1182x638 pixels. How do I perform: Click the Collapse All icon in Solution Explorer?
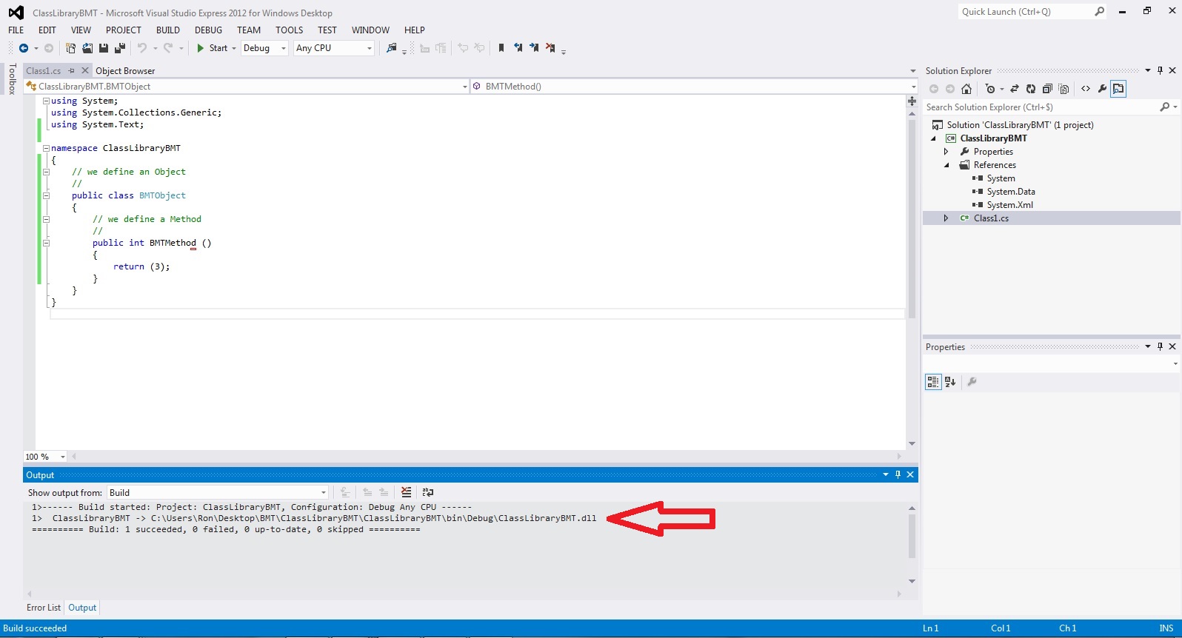1047,89
